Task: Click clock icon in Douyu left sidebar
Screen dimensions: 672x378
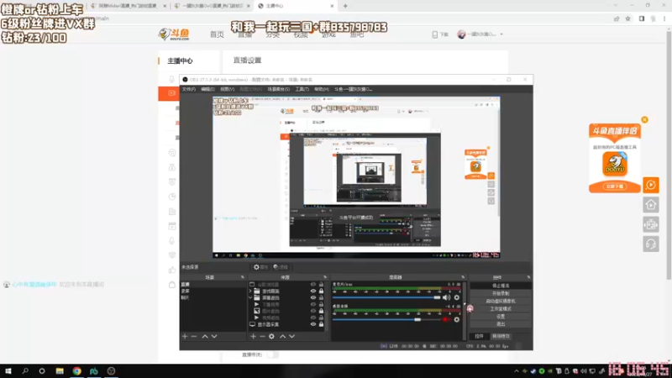Action: tap(172, 197)
